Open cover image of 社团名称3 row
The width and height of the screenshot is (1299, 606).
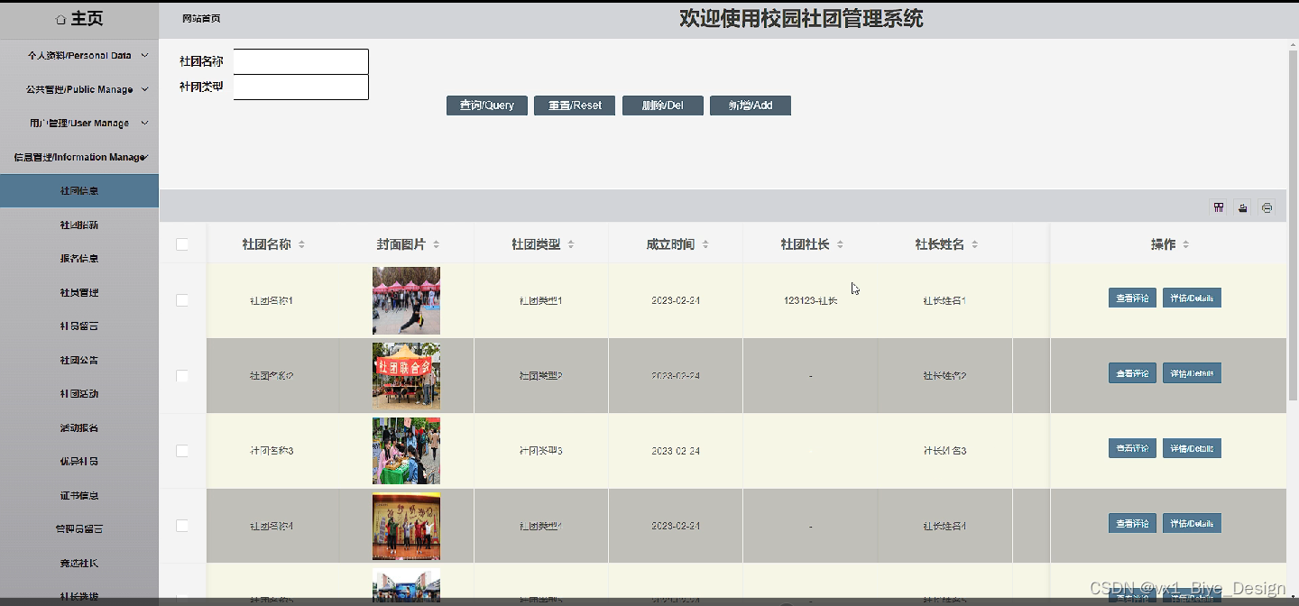click(x=406, y=450)
